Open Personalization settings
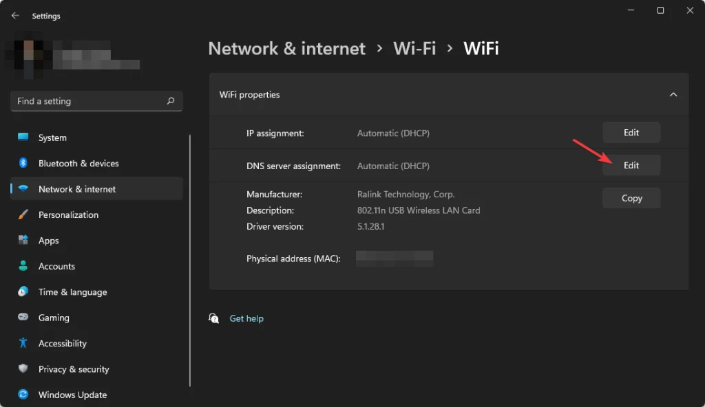Image resolution: width=705 pixels, height=407 pixels. pos(23,214)
